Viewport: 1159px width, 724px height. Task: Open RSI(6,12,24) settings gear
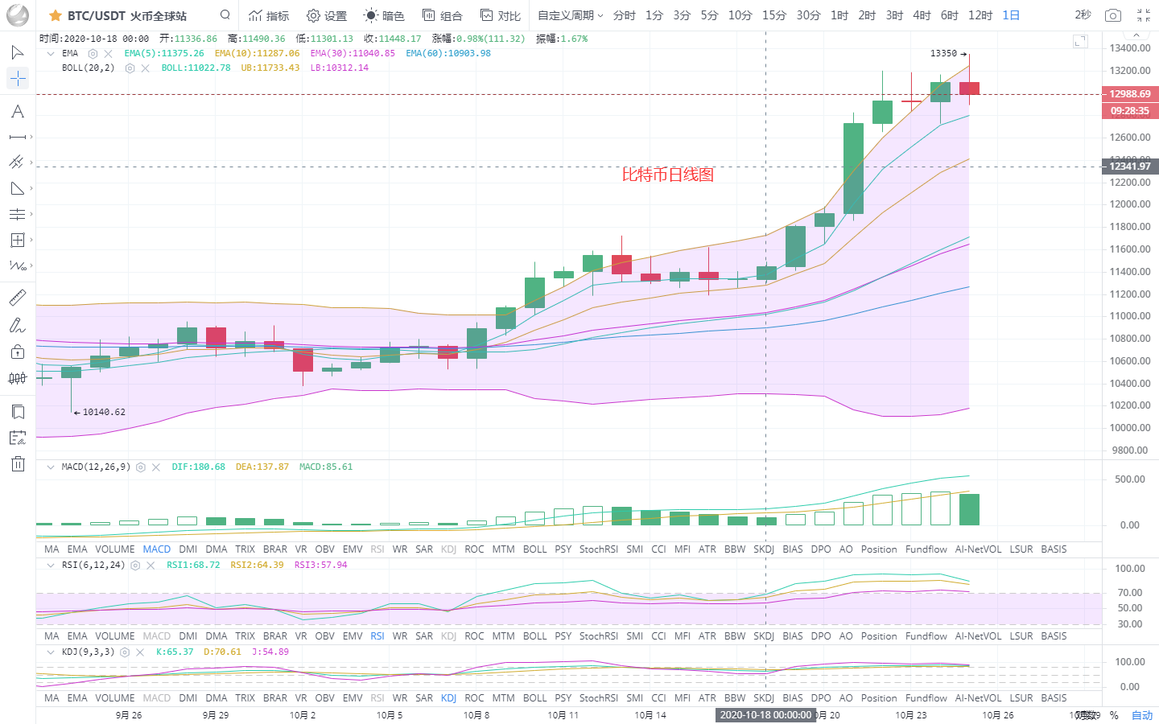(135, 566)
